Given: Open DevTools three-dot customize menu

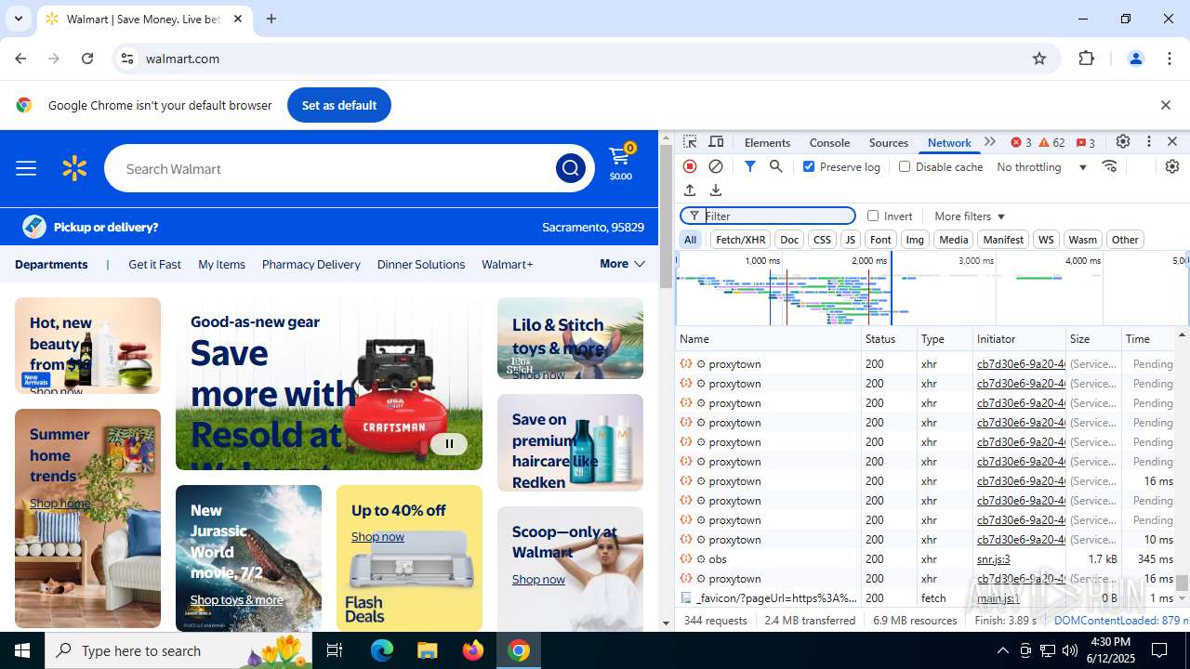Looking at the screenshot, I should pyautogui.click(x=1149, y=142).
